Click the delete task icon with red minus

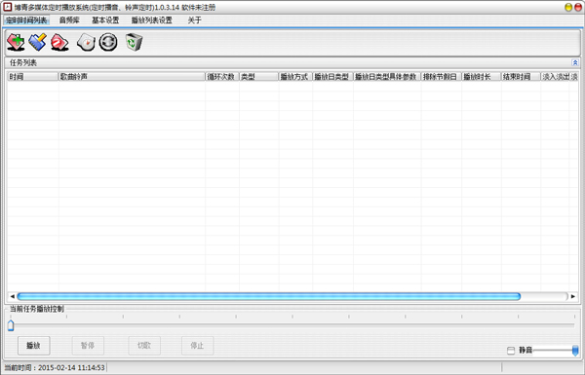click(59, 42)
